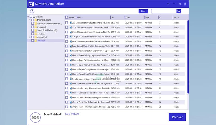216x125 pixels.
Task: Tick the select-all checkbox beside Name header
Action: pyautogui.click(x=67, y=17)
